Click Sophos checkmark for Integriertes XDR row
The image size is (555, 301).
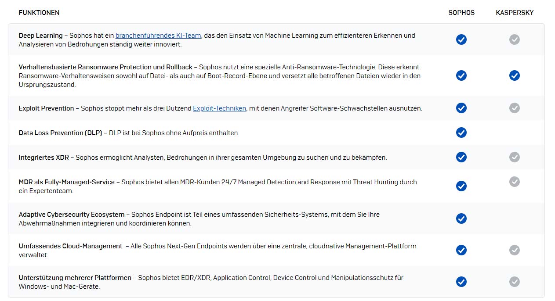tap(461, 157)
